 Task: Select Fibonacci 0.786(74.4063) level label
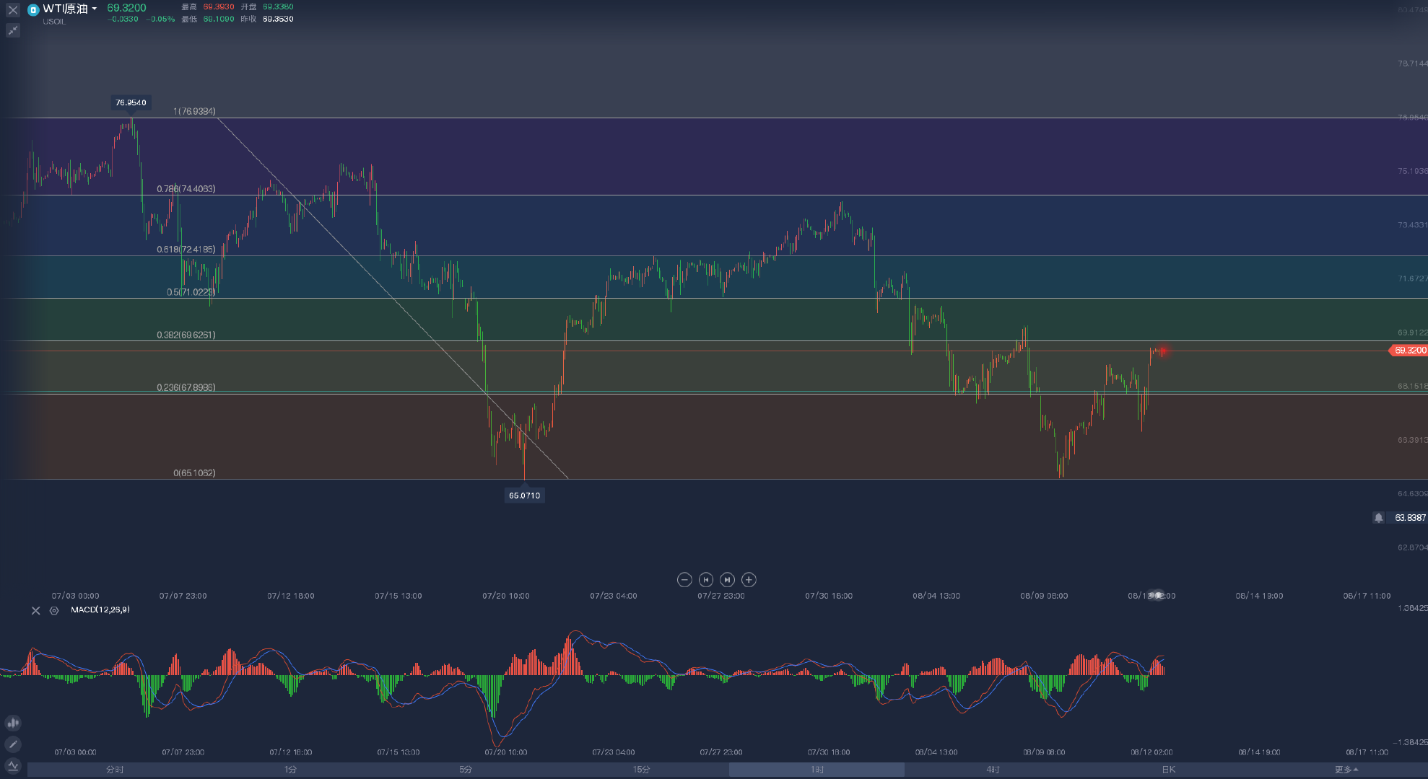(x=186, y=189)
